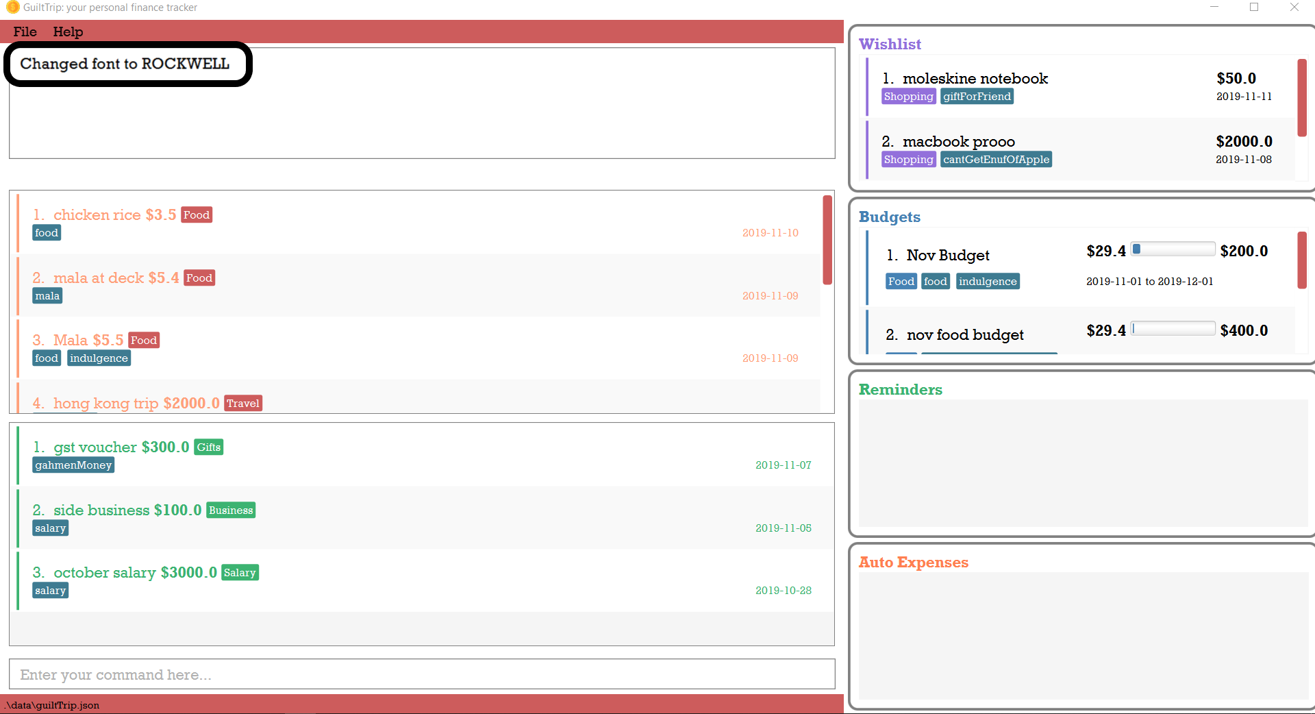Click the Reminders panel heading
This screenshot has width=1315, height=714.
click(x=901, y=389)
